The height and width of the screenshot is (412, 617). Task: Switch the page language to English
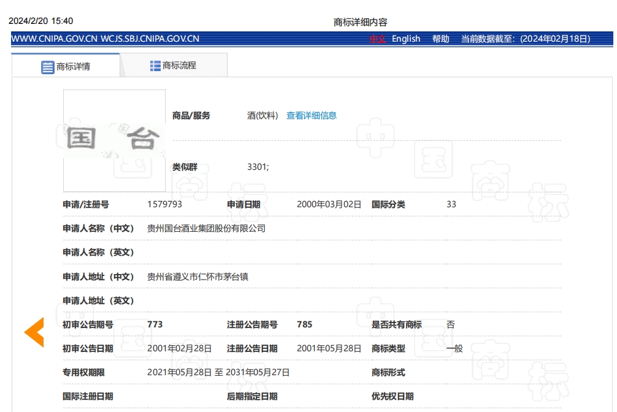coord(406,39)
